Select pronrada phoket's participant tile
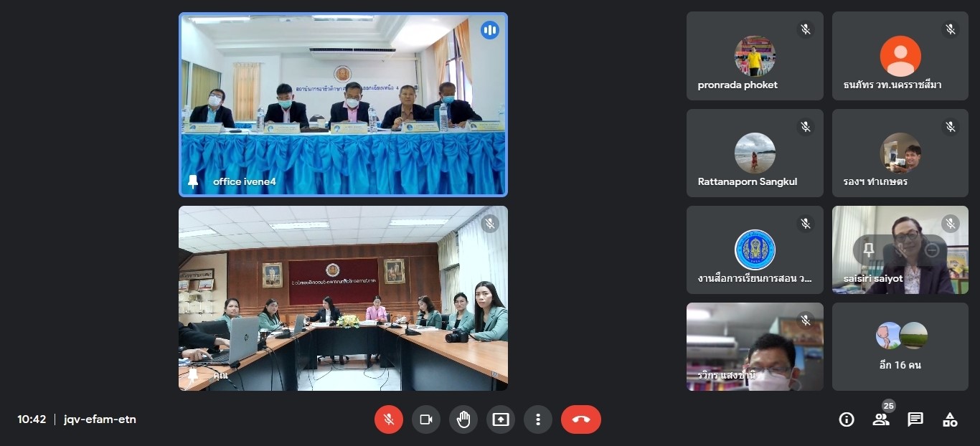 pos(755,56)
